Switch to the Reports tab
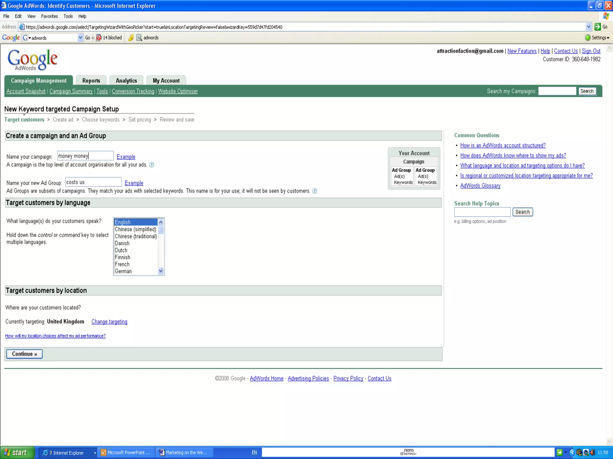 91,81
